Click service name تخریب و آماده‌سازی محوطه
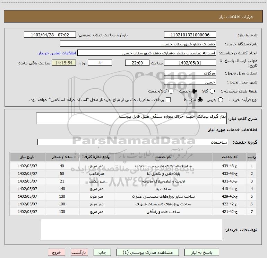 (x=163, y=181)
